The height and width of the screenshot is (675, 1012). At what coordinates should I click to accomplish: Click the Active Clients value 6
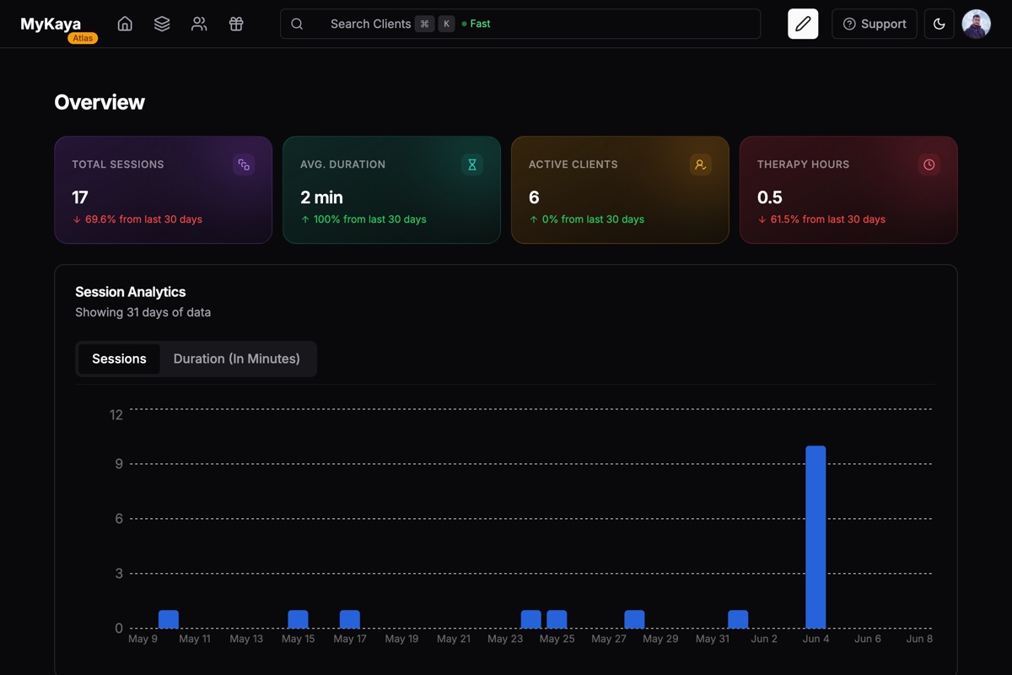(x=534, y=197)
